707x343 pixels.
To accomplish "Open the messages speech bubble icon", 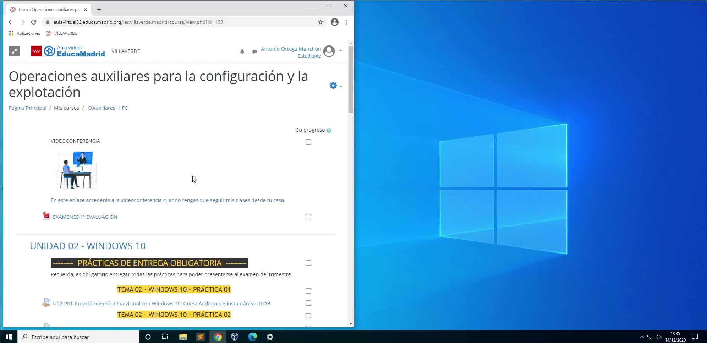I will [254, 51].
